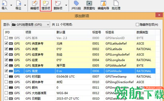Click the rational icon in GPS 时间戳 row
The image size is (164, 101).
click(11, 77)
